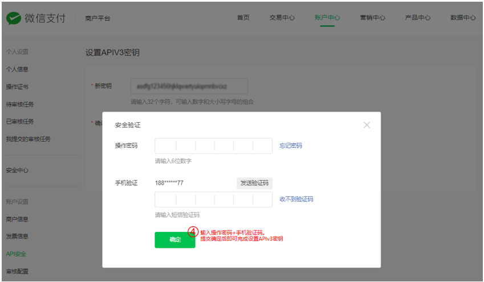
Task: Open the 收不到验证码 link
Action: click(x=296, y=199)
